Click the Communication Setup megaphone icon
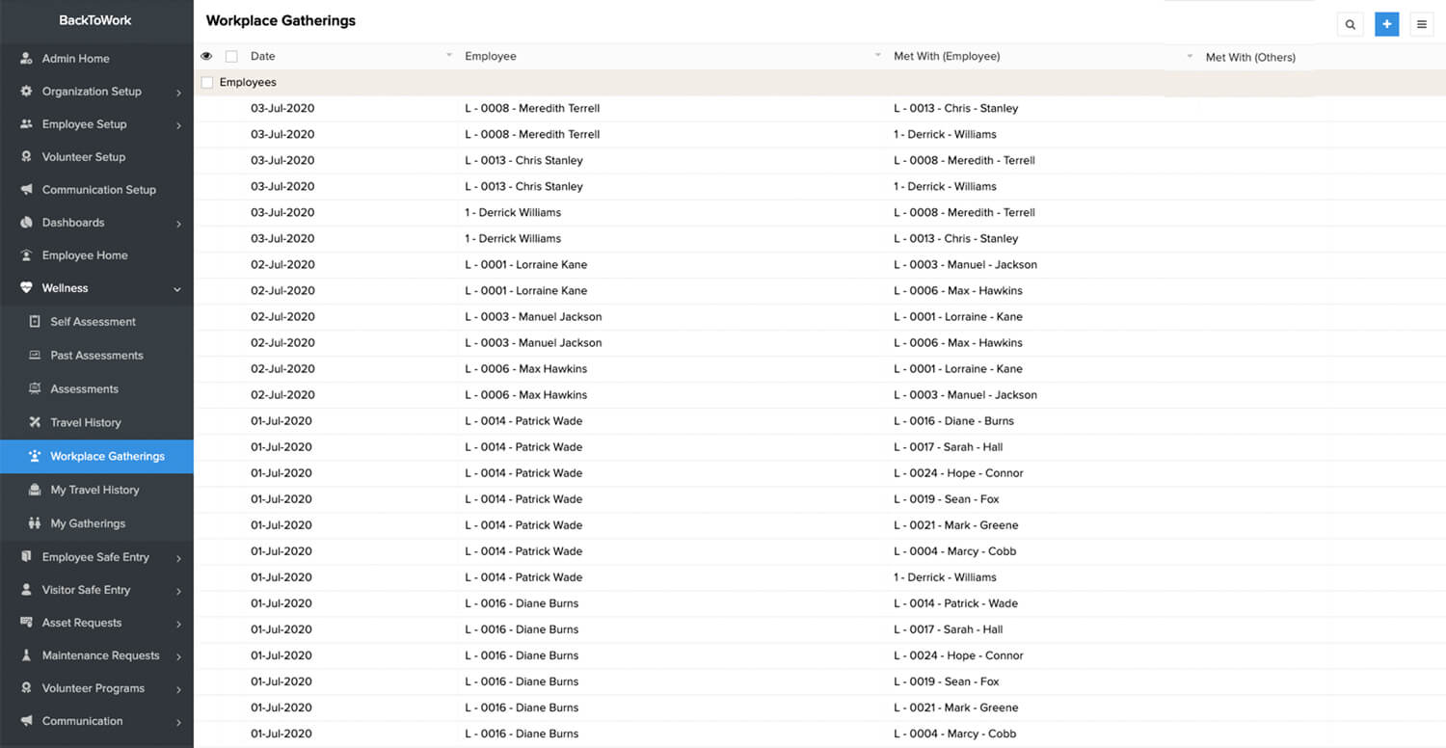 [26, 190]
